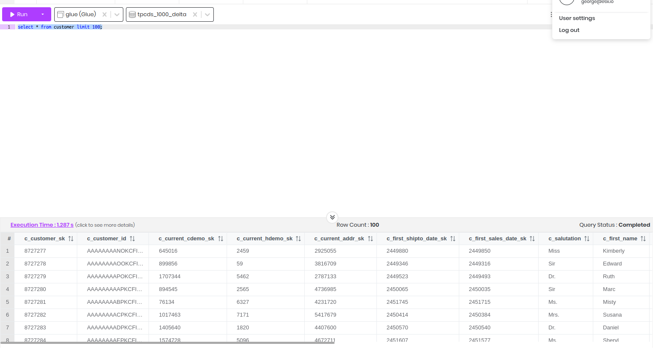Select cell 8727282 in c_customer_sk
The height and width of the screenshot is (349, 653).
tap(35, 315)
